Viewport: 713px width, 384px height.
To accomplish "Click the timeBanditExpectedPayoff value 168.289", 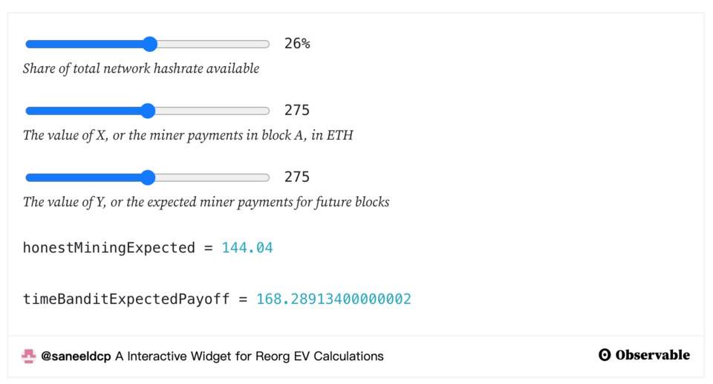I will pos(333,299).
